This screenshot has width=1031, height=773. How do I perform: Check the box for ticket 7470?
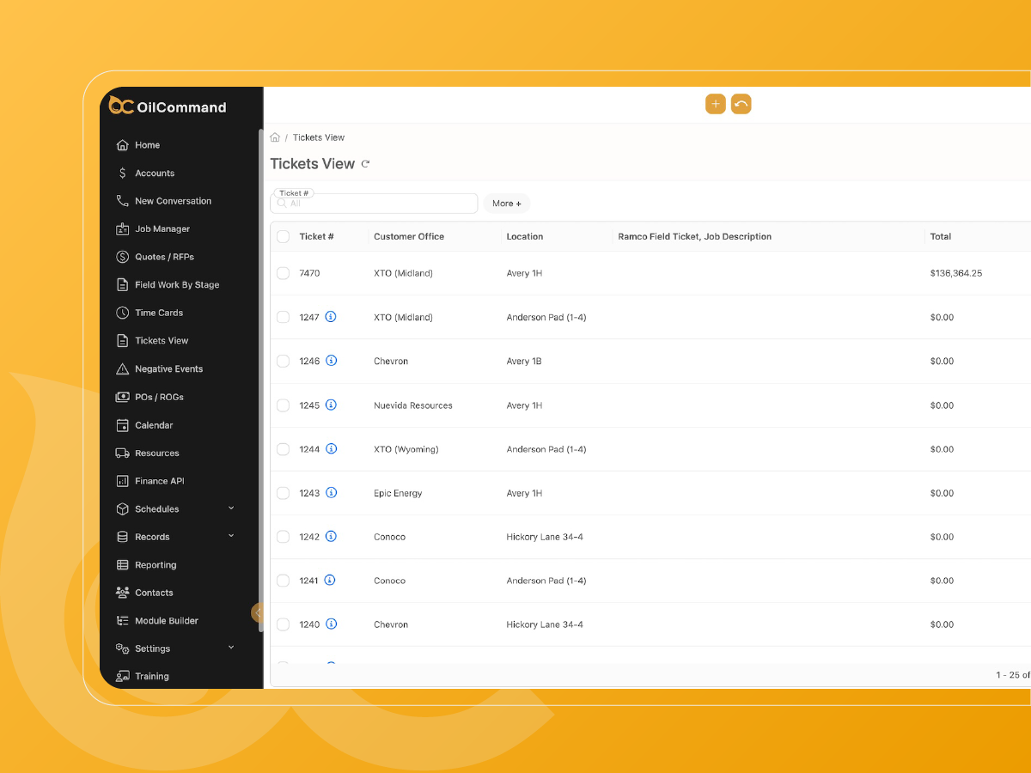[283, 273]
